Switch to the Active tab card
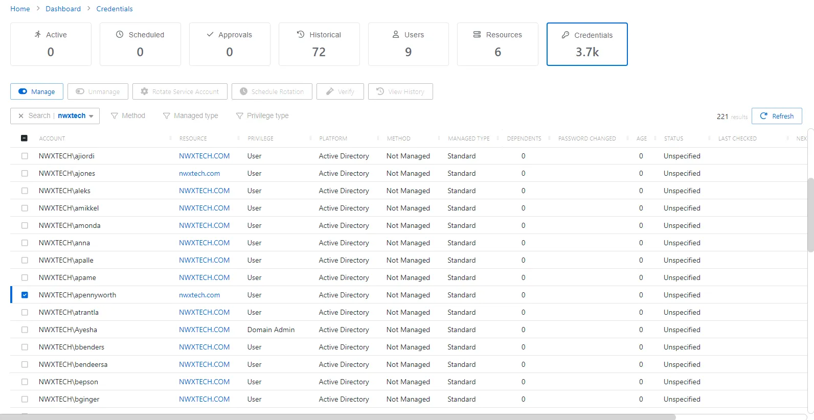The height and width of the screenshot is (420, 814). (x=51, y=44)
